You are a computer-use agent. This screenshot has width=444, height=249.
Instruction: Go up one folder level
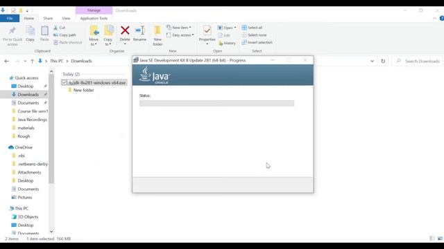(33, 61)
